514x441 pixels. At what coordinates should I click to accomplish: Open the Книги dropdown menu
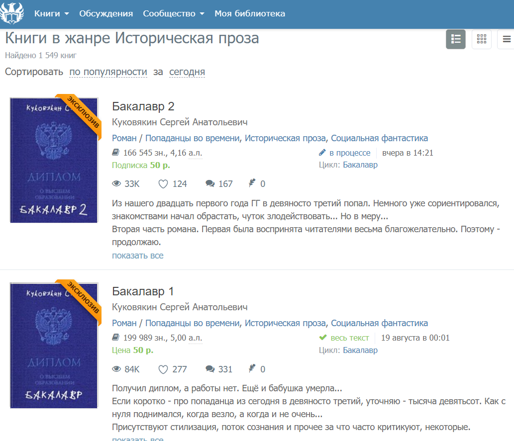click(51, 13)
